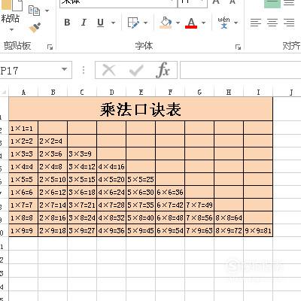This screenshot has width=301, height=301.
Task: Select cell 9×9=81
Action: point(258,230)
